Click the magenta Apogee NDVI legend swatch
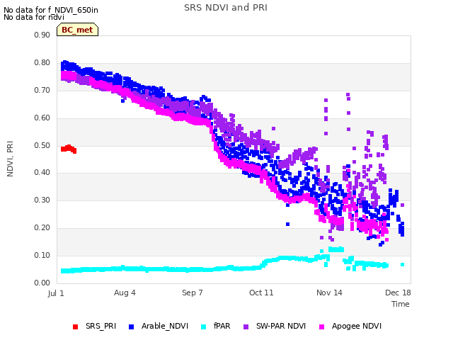The width and height of the screenshot is (453, 340). pyautogui.click(x=321, y=327)
